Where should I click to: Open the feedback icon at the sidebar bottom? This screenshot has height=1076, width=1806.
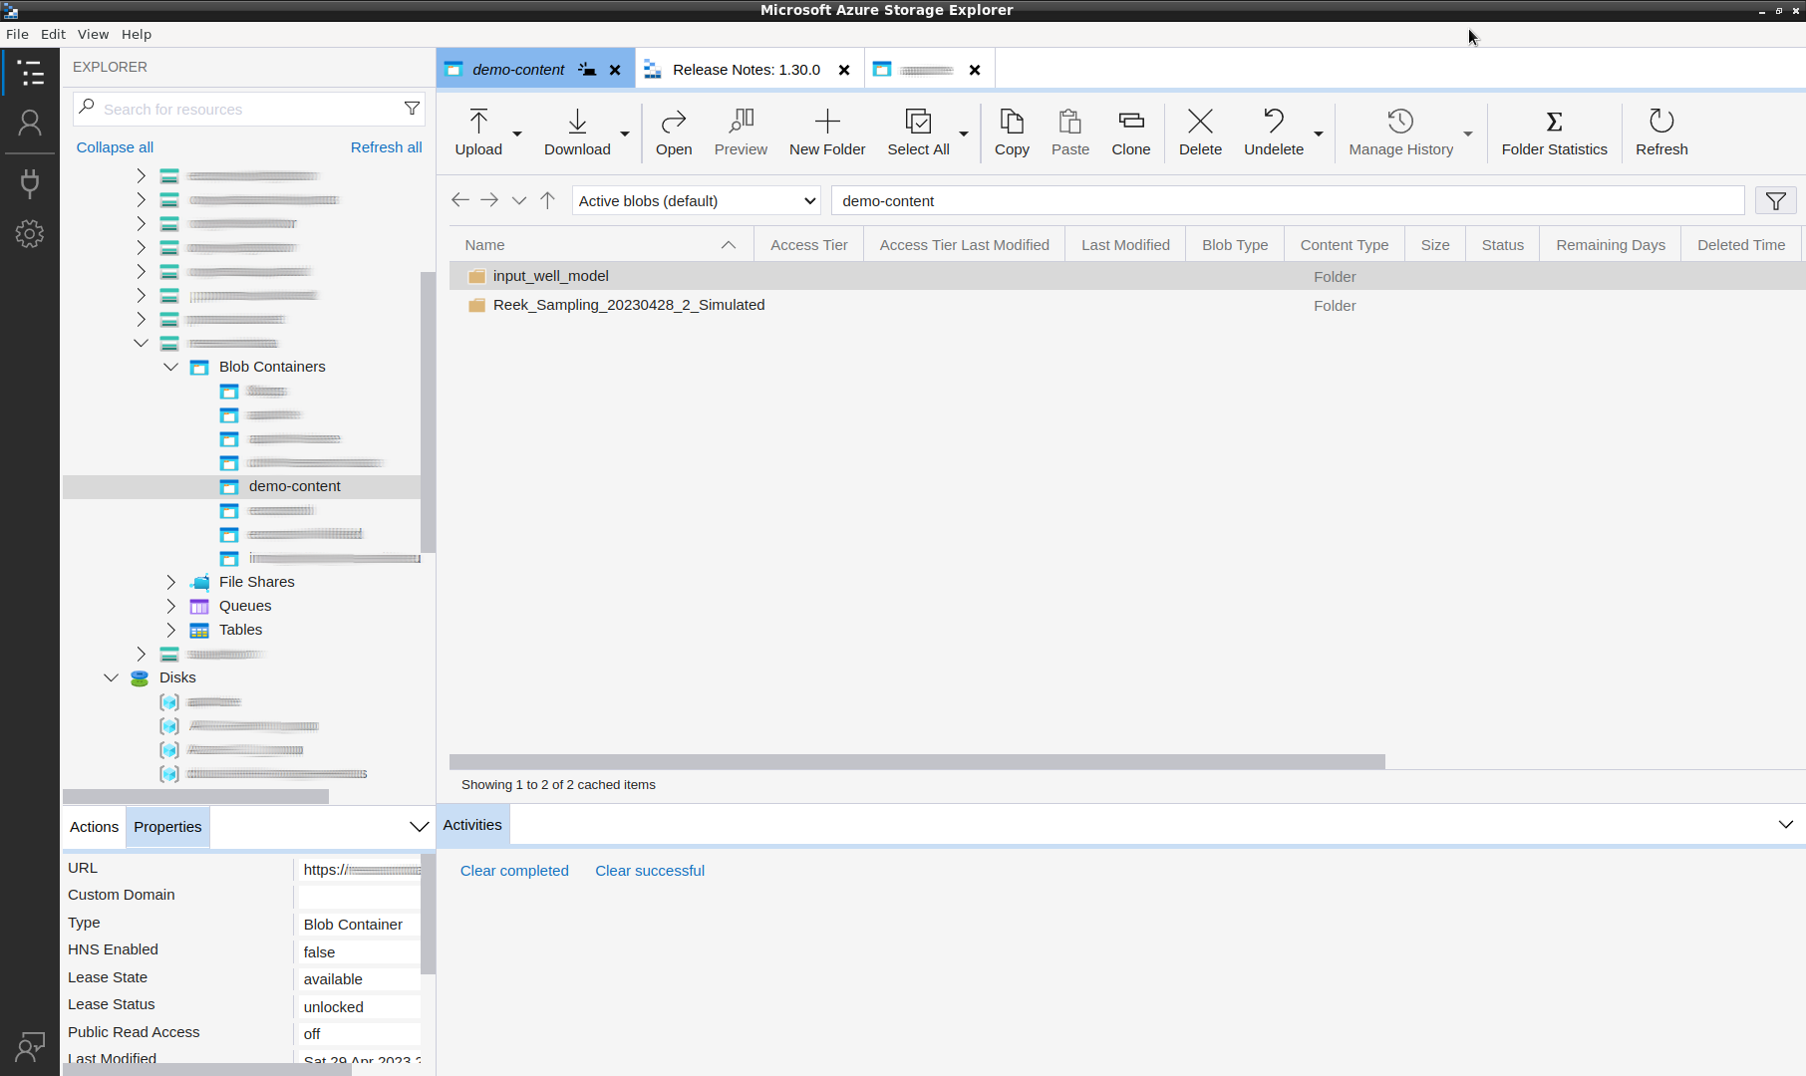(x=30, y=1046)
